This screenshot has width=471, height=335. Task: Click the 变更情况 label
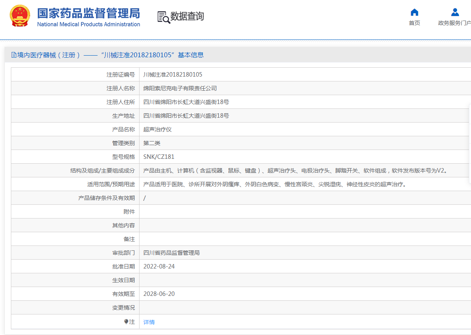tap(123, 308)
